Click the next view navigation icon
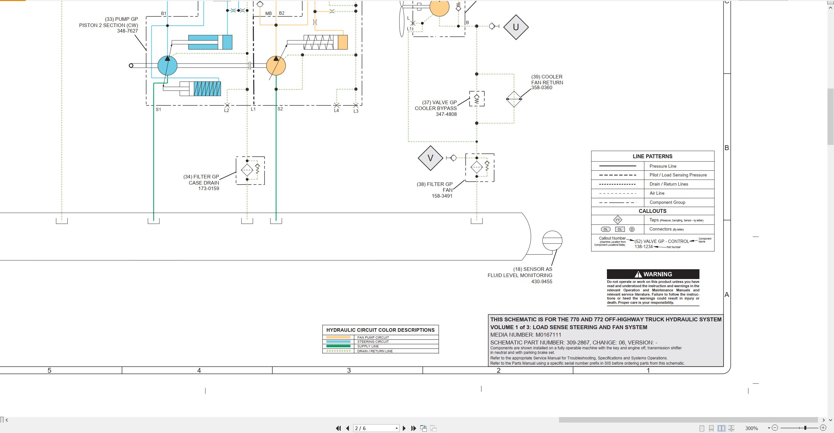 tap(433, 428)
